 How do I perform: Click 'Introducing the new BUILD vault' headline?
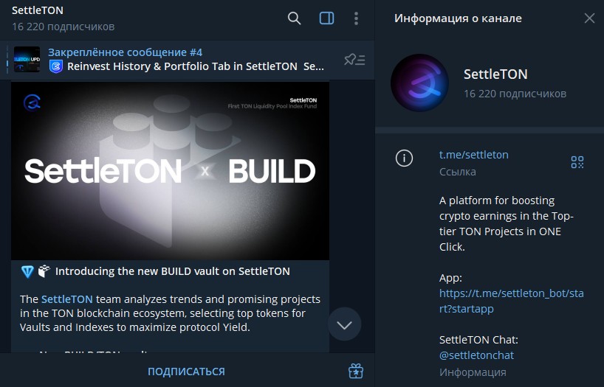172,271
